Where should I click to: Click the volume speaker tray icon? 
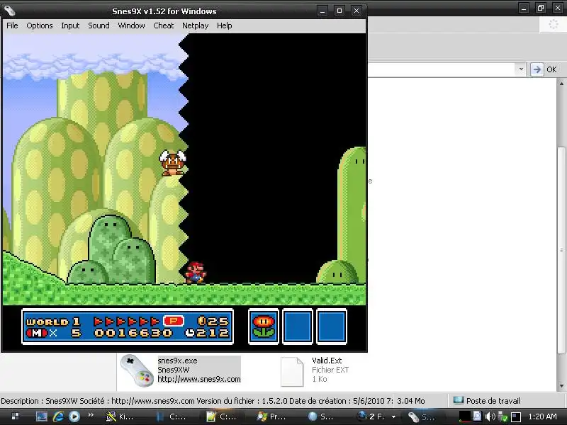point(490,416)
